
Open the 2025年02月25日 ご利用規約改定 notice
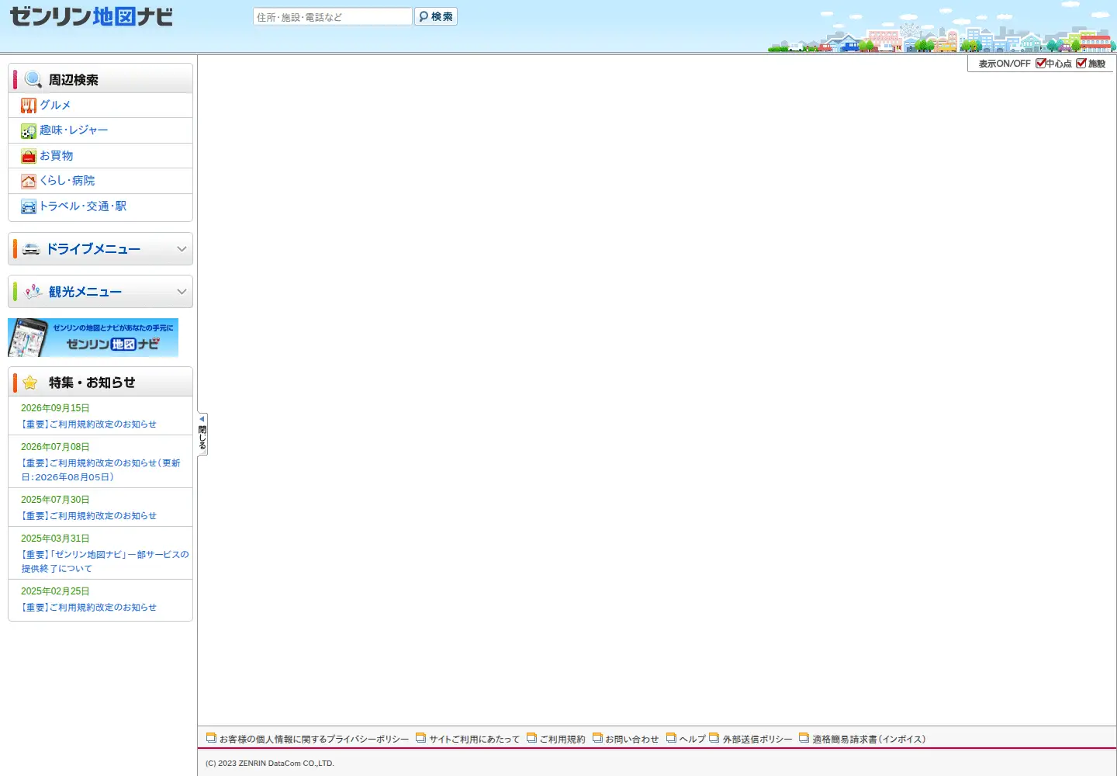(88, 608)
